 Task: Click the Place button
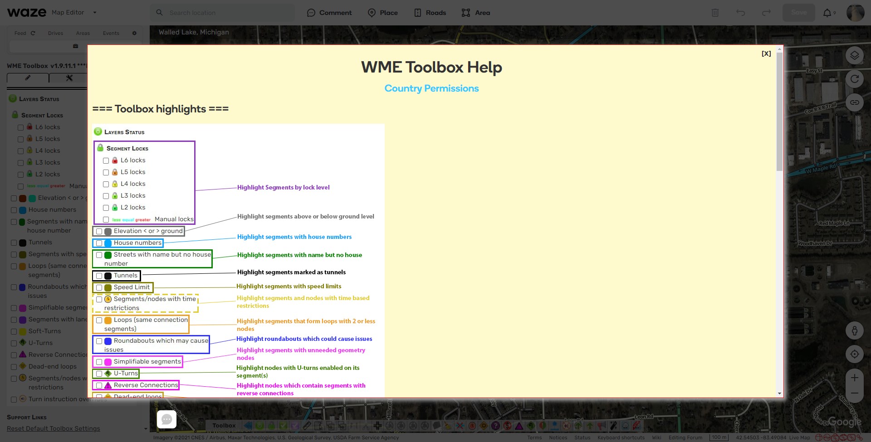pos(382,13)
